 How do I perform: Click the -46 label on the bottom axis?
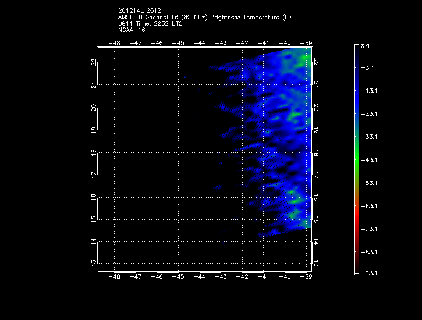coord(157,277)
